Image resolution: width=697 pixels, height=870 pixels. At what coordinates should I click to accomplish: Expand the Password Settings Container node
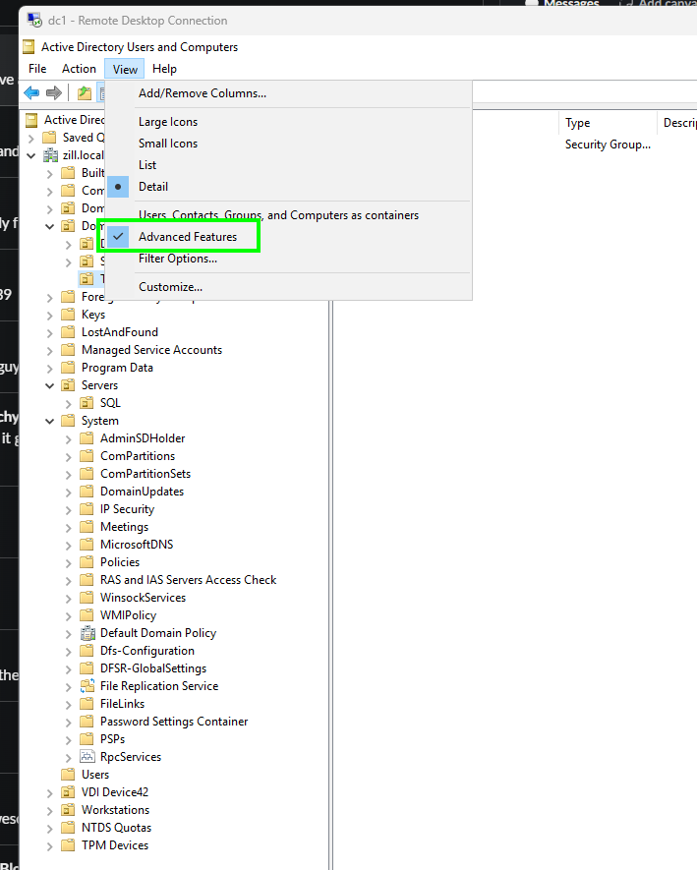click(x=69, y=722)
